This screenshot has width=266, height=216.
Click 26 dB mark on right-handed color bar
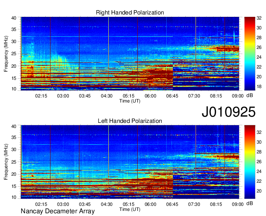[259, 47]
